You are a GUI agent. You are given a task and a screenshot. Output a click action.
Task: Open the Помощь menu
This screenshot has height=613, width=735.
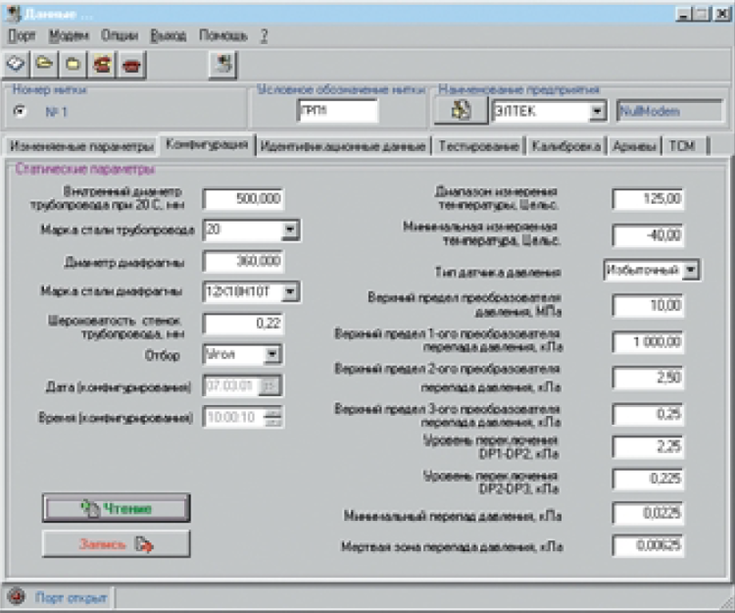point(223,35)
